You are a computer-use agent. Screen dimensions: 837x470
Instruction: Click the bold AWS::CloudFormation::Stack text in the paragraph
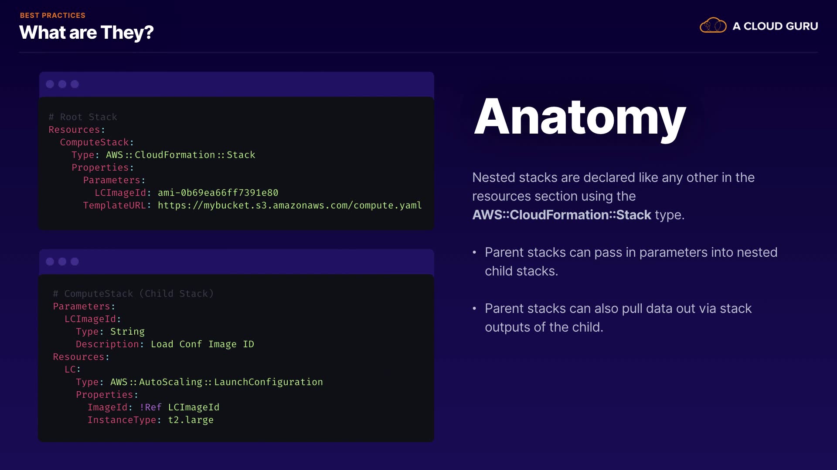(561, 215)
